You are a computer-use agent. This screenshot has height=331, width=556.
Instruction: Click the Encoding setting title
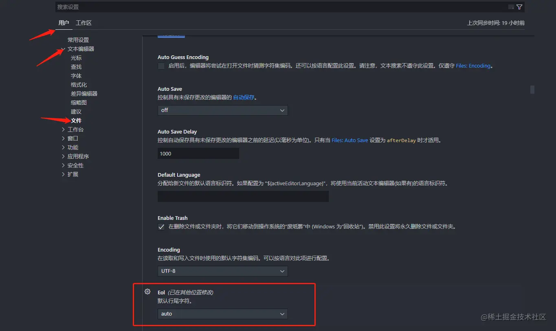click(169, 250)
